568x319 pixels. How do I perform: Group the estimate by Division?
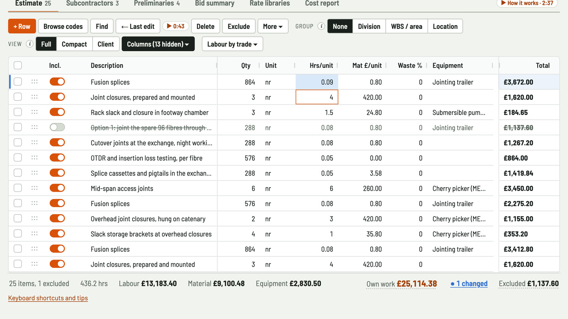coord(369,26)
